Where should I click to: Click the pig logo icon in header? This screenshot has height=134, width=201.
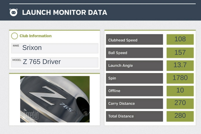click(x=14, y=12)
